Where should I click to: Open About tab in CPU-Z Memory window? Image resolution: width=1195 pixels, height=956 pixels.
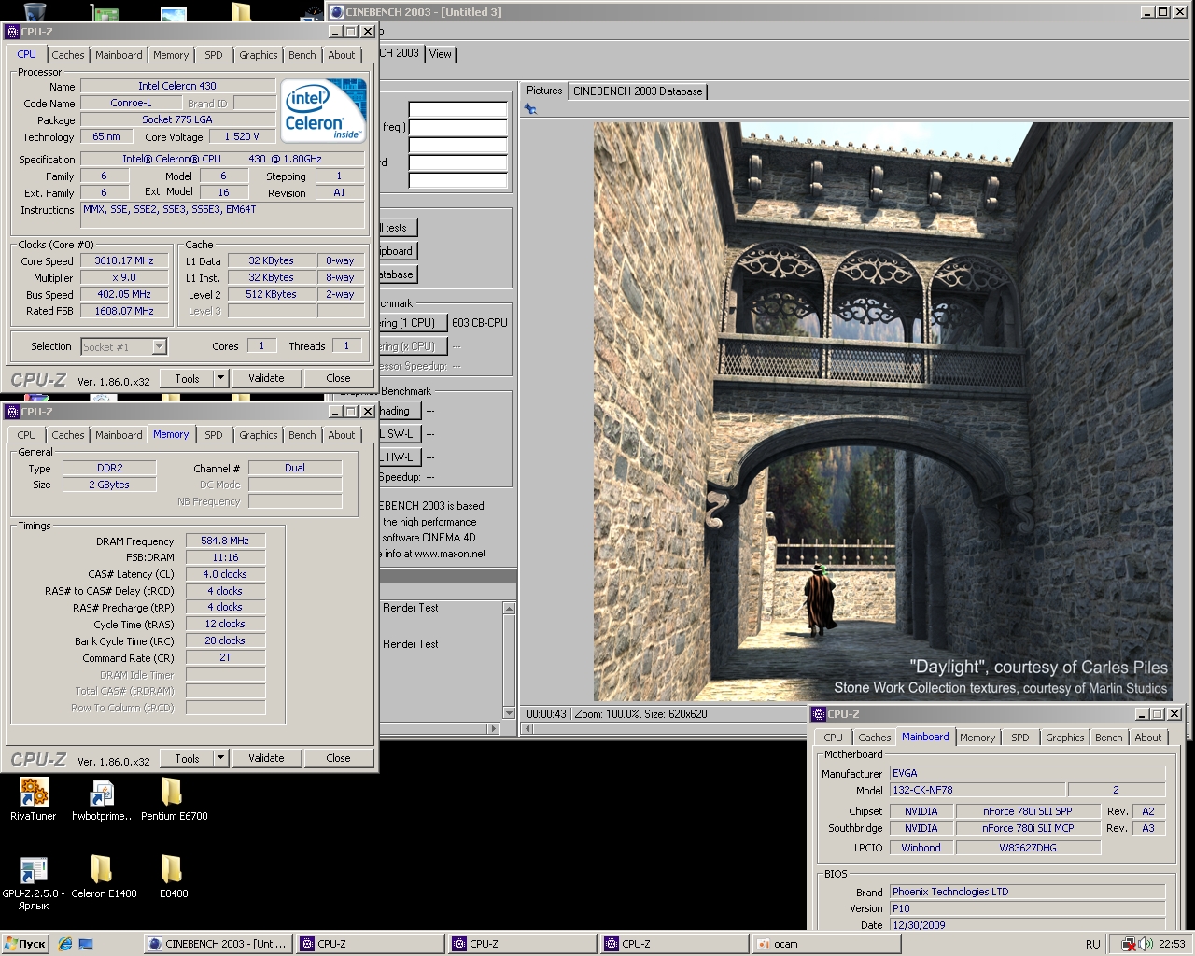pyautogui.click(x=342, y=435)
